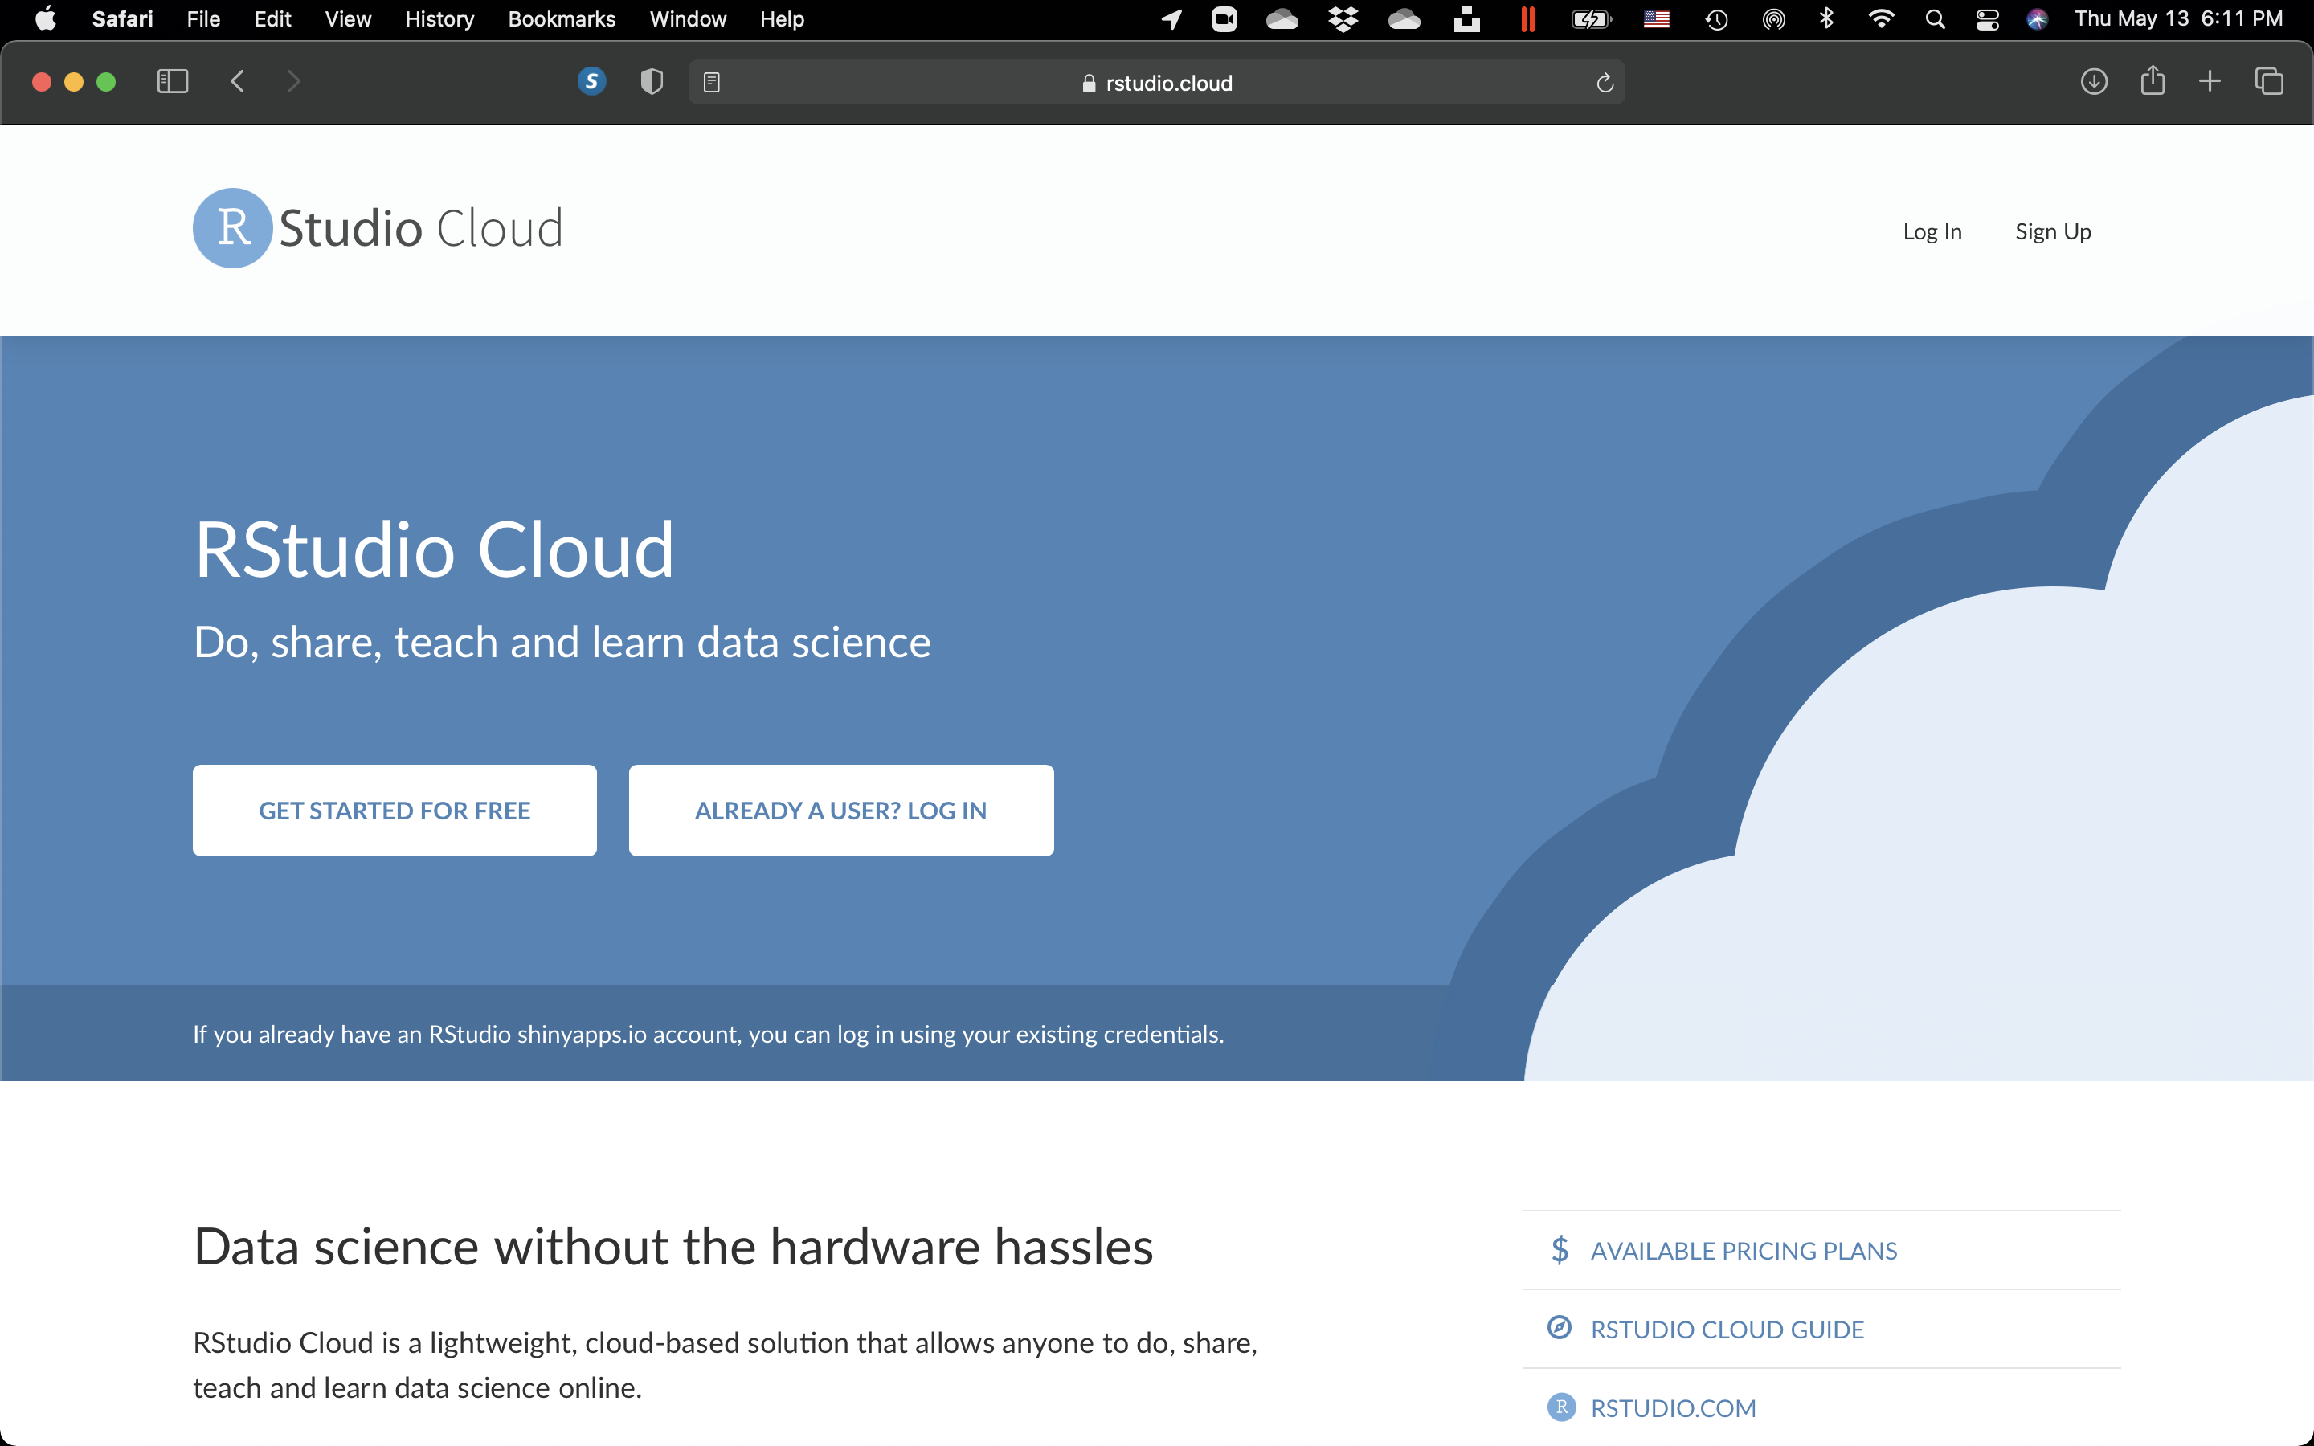This screenshot has height=1446, width=2314.
Task: Click the compass icon beside Cloud Guide
Action: (x=1560, y=1327)
